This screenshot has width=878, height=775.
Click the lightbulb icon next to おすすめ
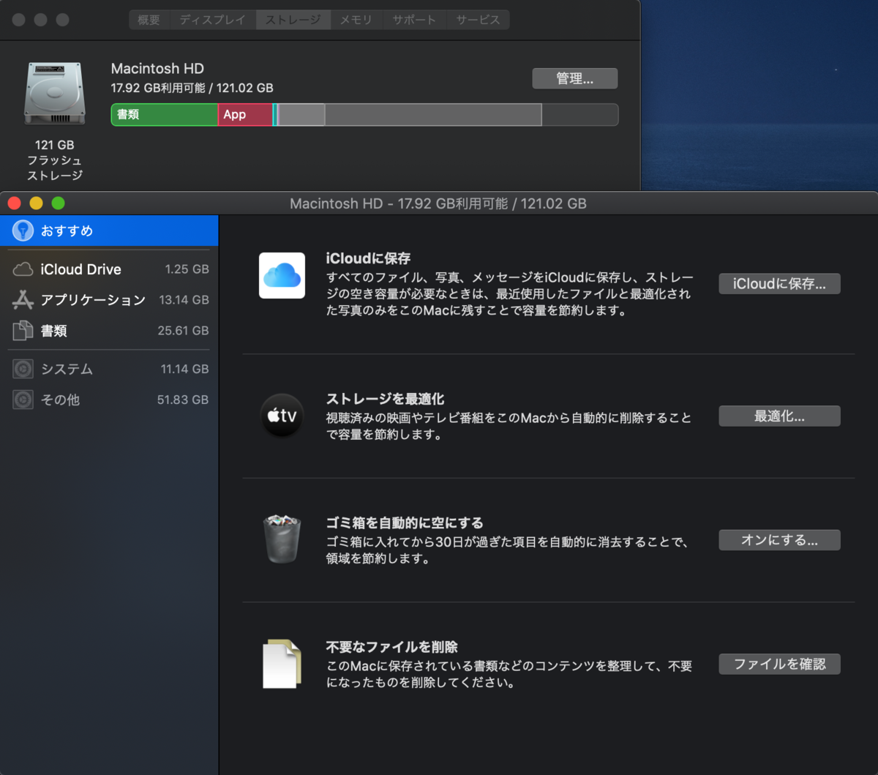pos(23,231)
